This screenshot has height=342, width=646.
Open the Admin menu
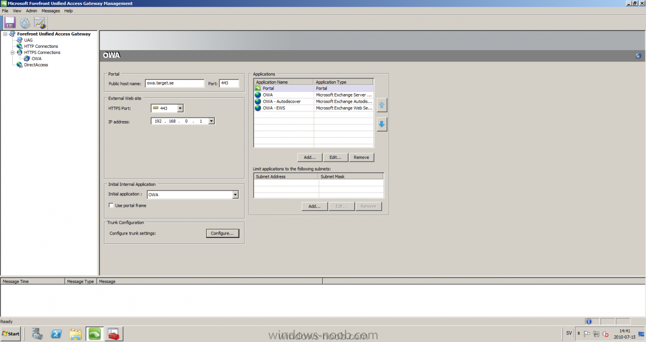pos(32,11)
